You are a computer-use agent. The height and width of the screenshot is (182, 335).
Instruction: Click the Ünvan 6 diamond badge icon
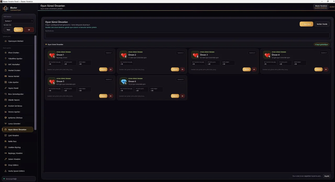[124, 81]
